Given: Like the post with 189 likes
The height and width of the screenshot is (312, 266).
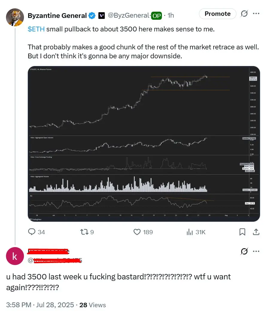Looking at the screenshot, I should (137, 232).
